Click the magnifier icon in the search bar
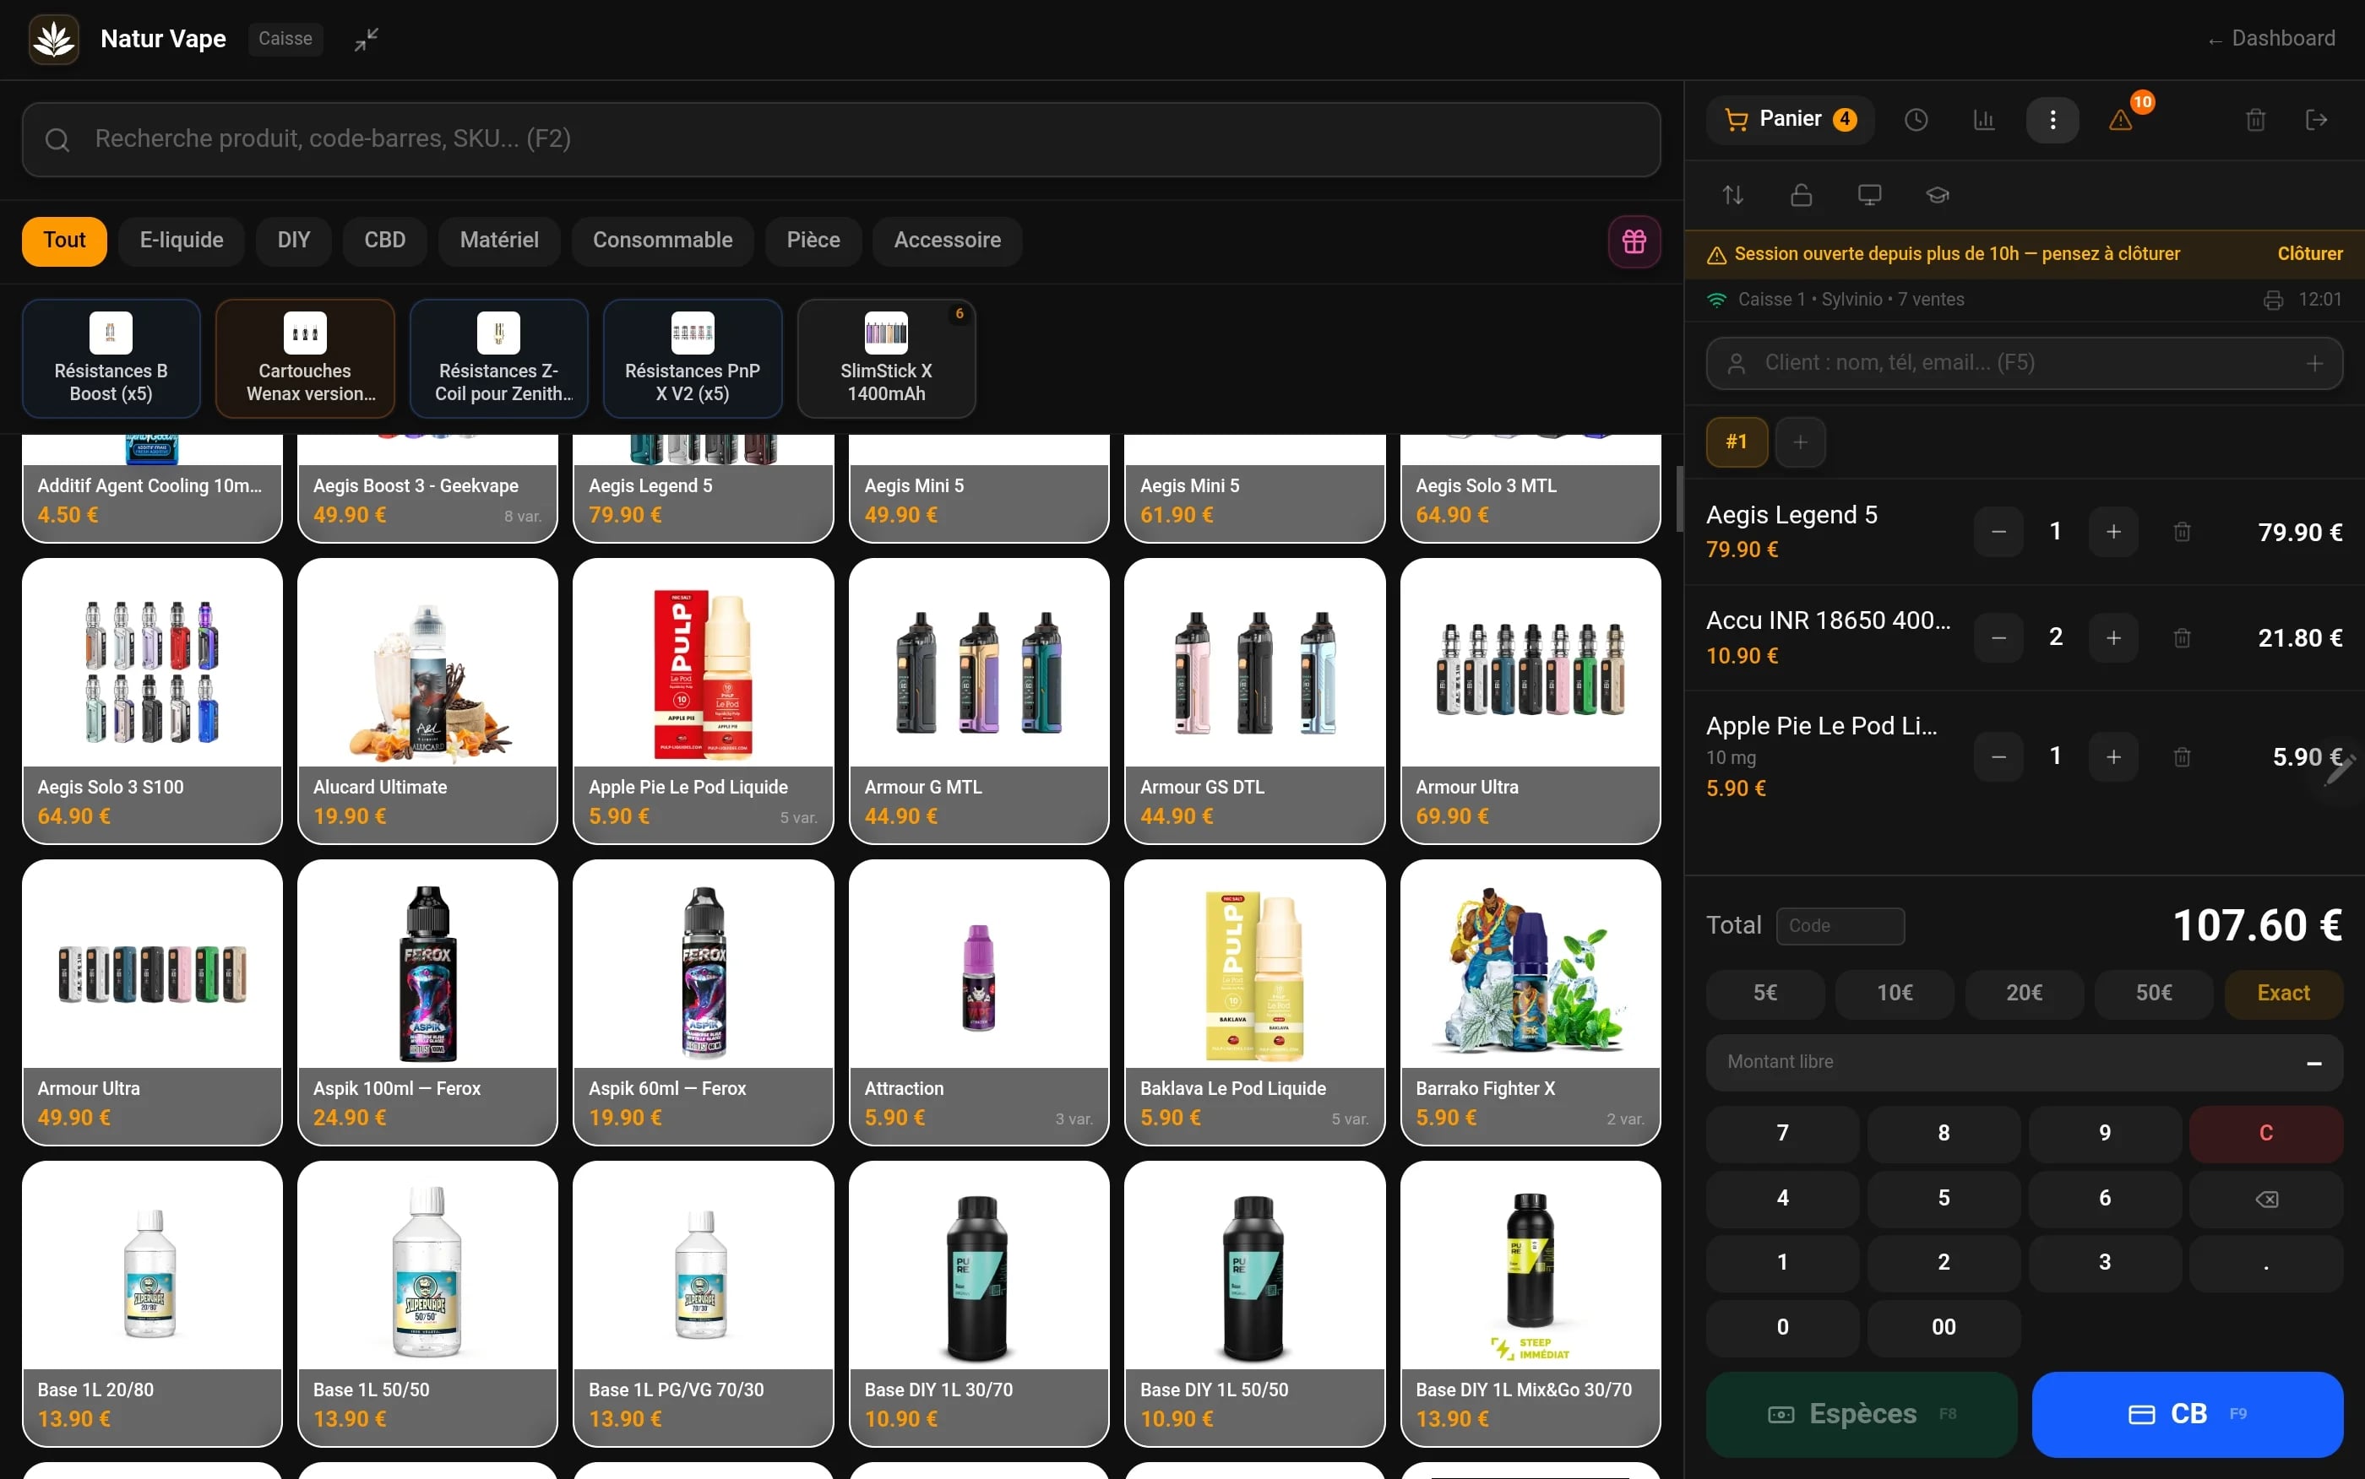 [57, 140]
